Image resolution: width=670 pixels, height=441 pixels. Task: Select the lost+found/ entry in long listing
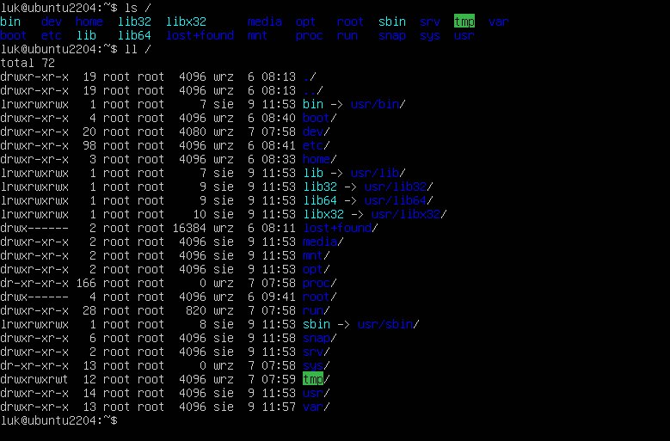340,228
